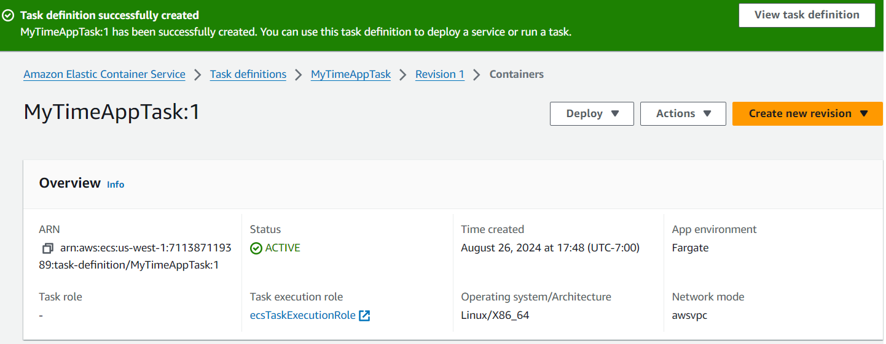Click the MyTimeAppTask:1 page heading

(112, 113)
